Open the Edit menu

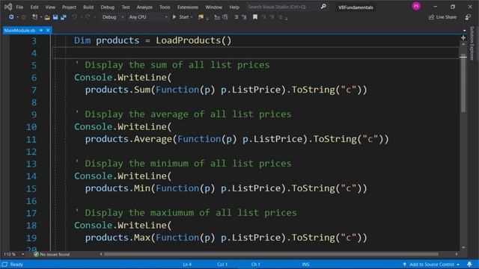click(34, 7)
